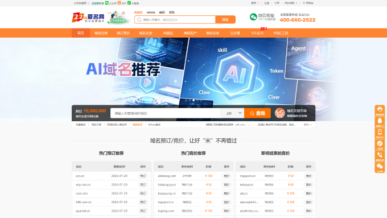Click domain name jtaqyq.org.cn
This screenshot has width=387, height=218.
click(167, 194)
